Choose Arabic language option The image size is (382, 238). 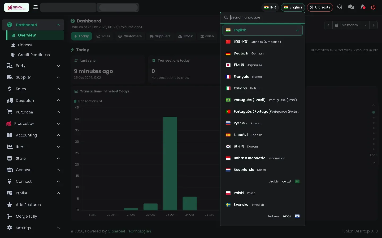(x=263, y=181)
